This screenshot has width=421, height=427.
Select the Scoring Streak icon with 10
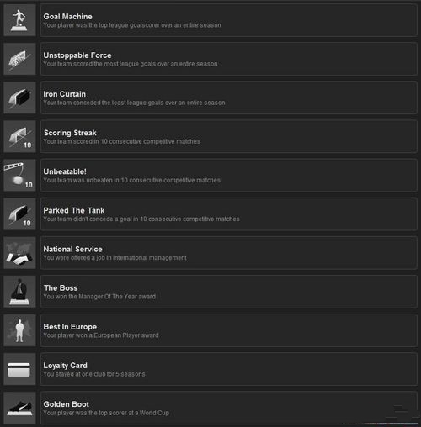tap(19, 136)
